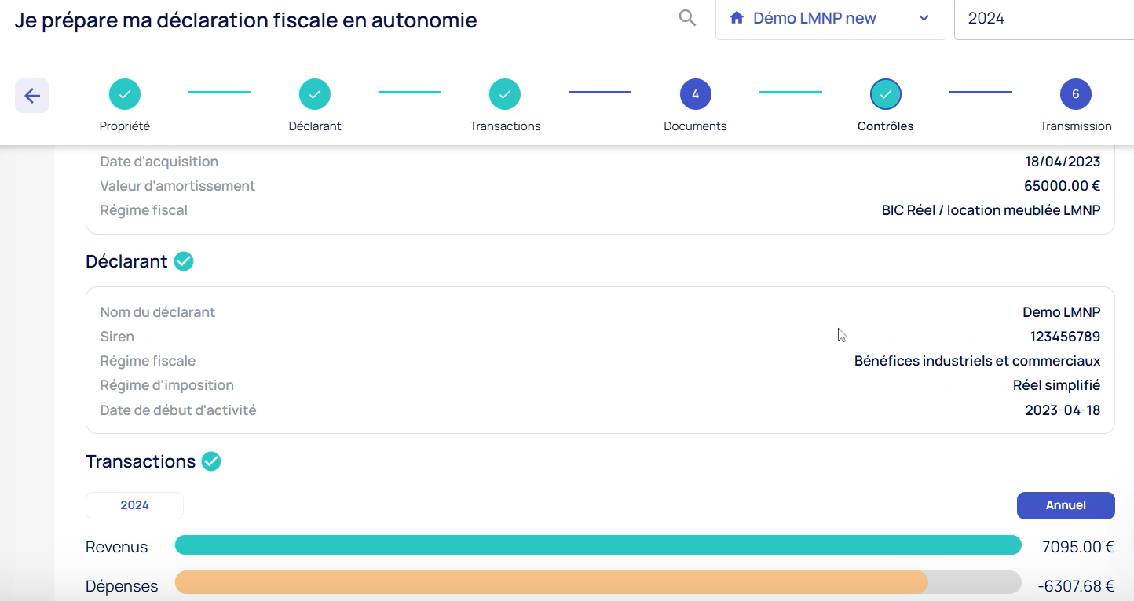Click the green check next to Transactions heading
Image resolution: width=1134 pixels, height=601 pixels.
(211, 461)
